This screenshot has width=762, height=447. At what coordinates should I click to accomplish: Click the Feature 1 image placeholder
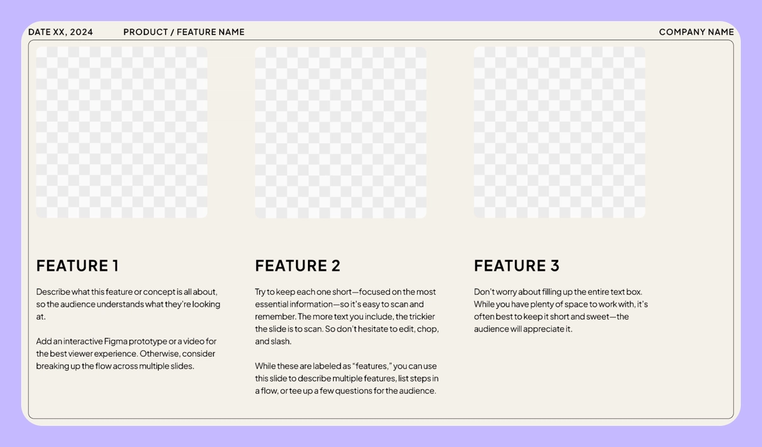(x=121, y=132)
